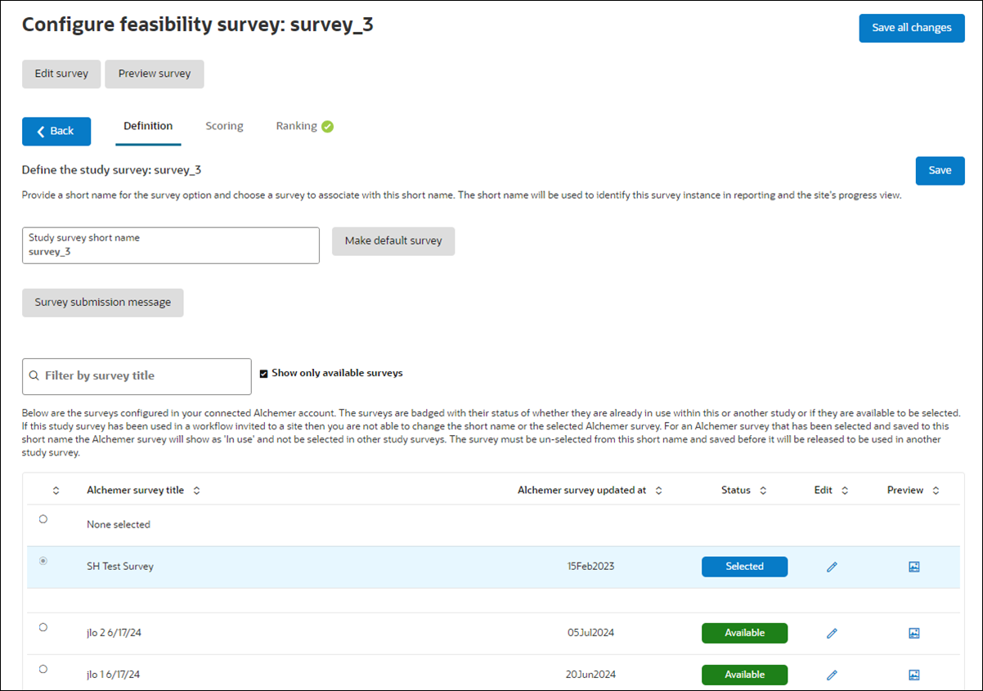This screenshot has width=983, height=691.
Task: Click Save all changes button
Action: click(912, 28)
